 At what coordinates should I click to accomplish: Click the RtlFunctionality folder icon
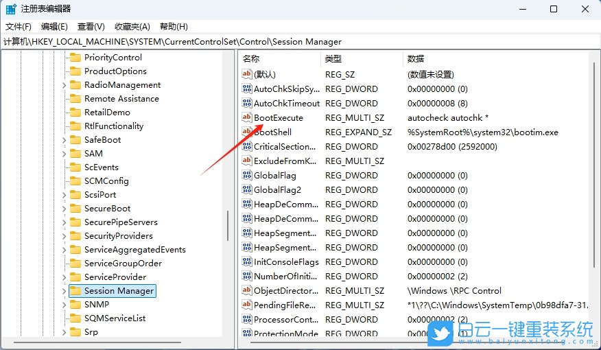tap(75, 126)
